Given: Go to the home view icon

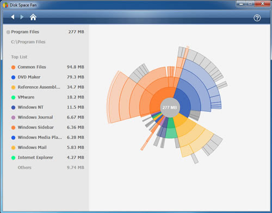Looking at the screenshot, I should 33,17.
